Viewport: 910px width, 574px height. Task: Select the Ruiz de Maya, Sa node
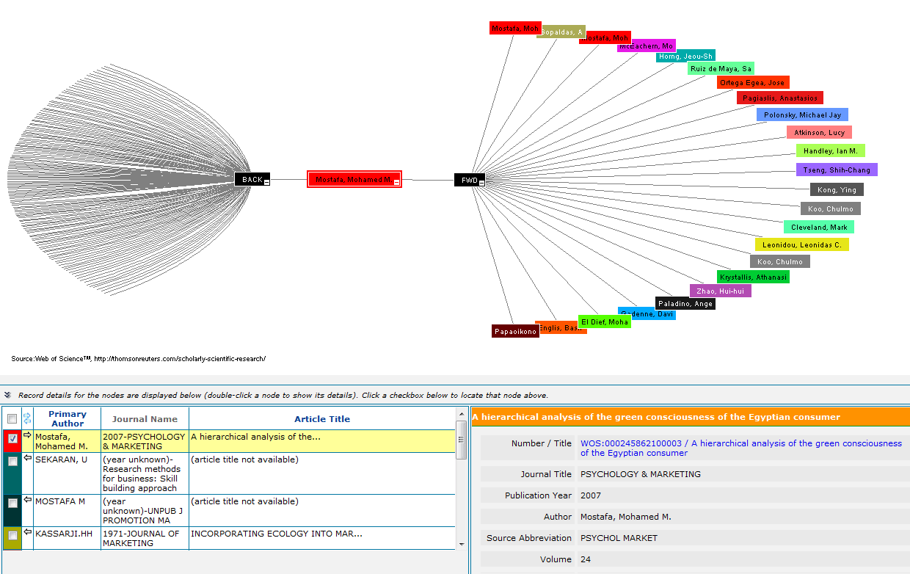721,68
